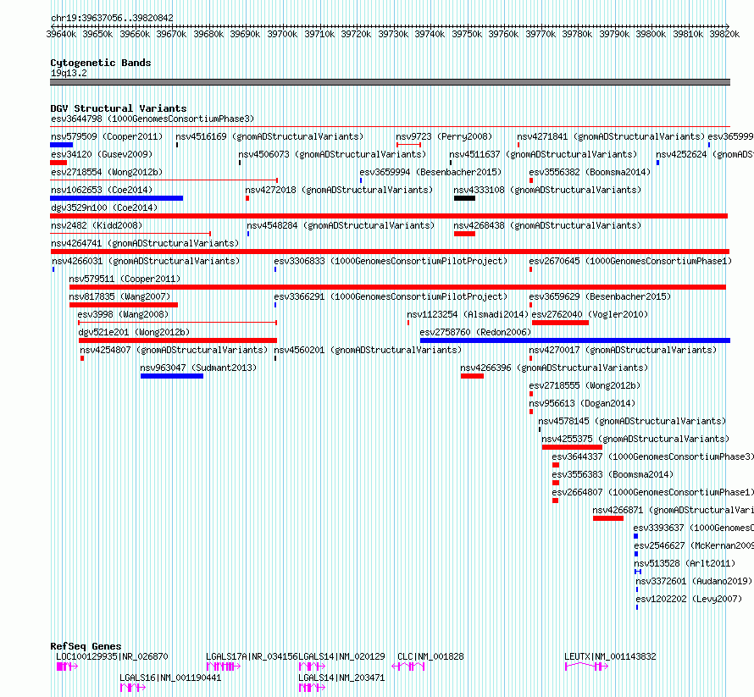
Task: Select the red nsv4268438 variant bar
Action: coord(464,234)
